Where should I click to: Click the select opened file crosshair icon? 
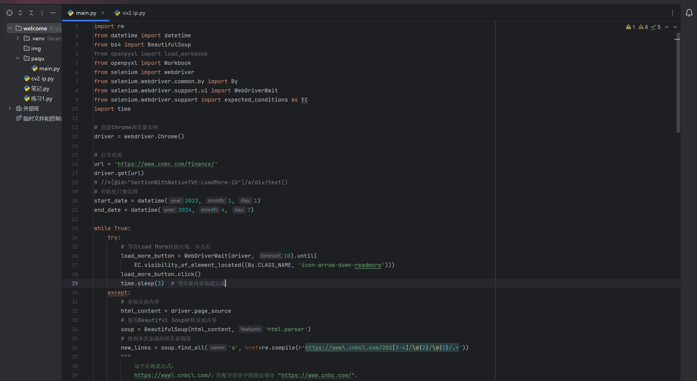point(9,13)
